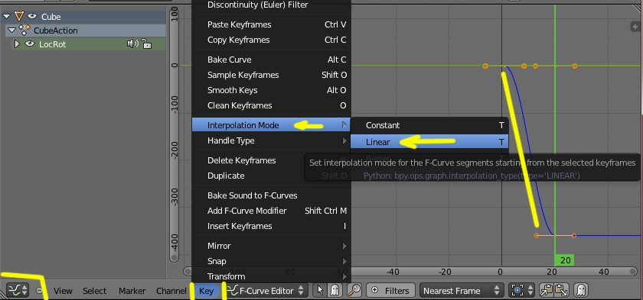Image resolution: width=643 pixels, height=300 pixels.
Task: Open the Nearest Frame snap dropdown
Action: (461, 291)
